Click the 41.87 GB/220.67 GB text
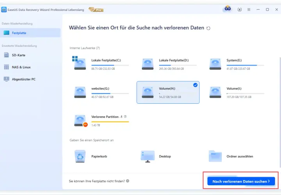Screen dimensions: 281x195 pos(238,69)
